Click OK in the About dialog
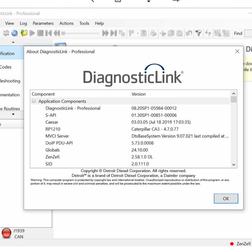Image resolution: width=252 pixels, height=252 pixels. pyautogui.click(x=226, y=198)
